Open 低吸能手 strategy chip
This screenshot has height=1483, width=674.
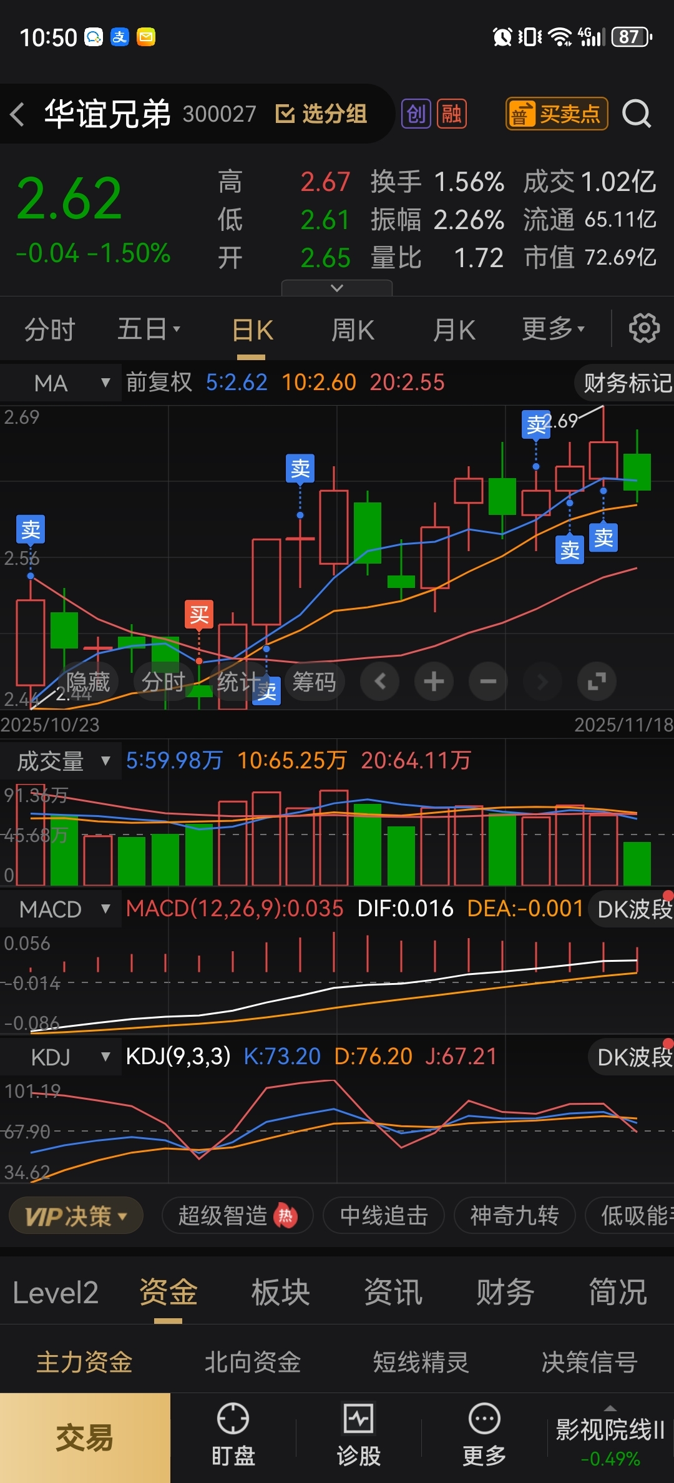point(630,1216)
